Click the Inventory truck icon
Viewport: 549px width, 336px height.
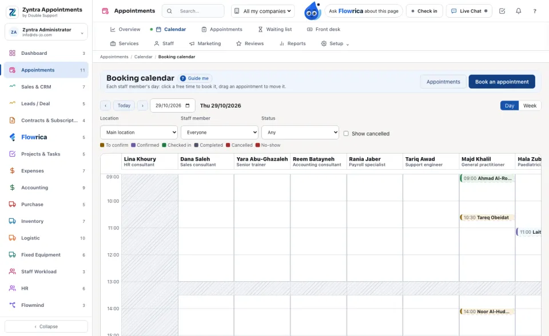pos(12,221)
